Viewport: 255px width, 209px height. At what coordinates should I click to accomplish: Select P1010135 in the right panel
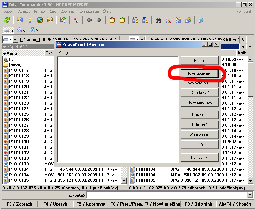pos(145,180)
